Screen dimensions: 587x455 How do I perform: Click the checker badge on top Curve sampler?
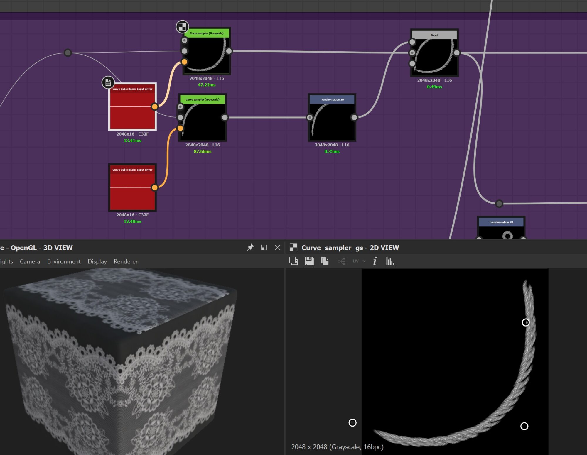pyautogui.click(x=182, y=27)
